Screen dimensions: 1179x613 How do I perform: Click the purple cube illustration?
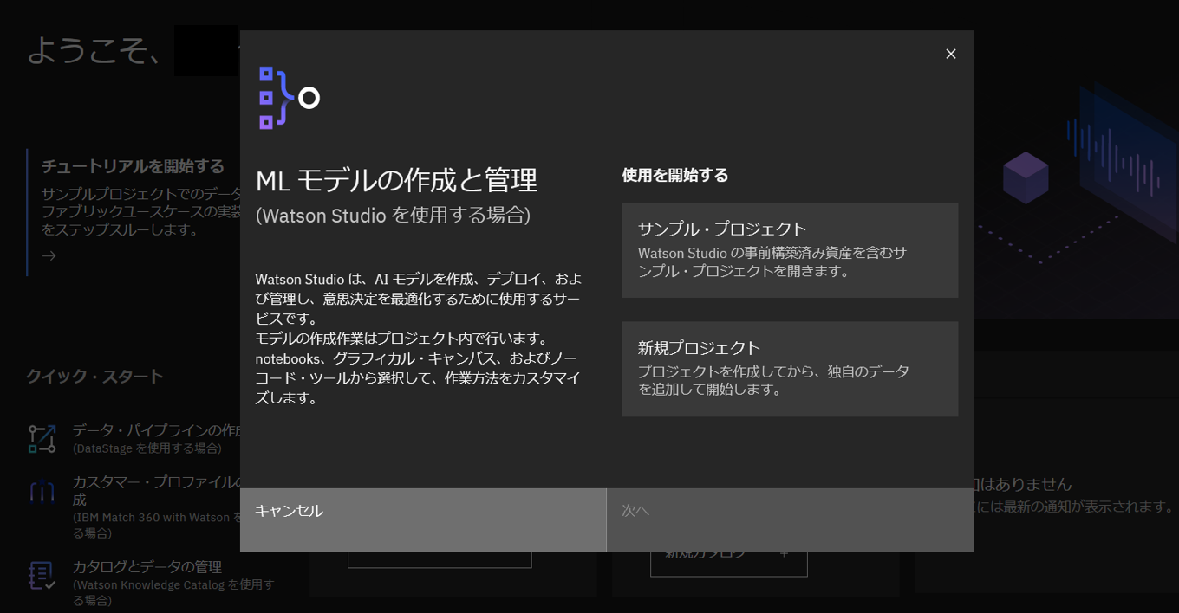coord(1026,177)
